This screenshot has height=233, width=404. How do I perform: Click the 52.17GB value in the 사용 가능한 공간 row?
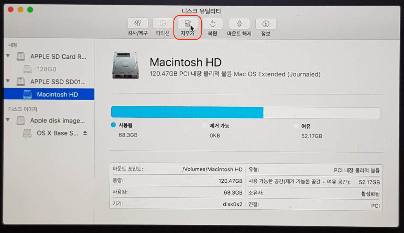(369, 182)
